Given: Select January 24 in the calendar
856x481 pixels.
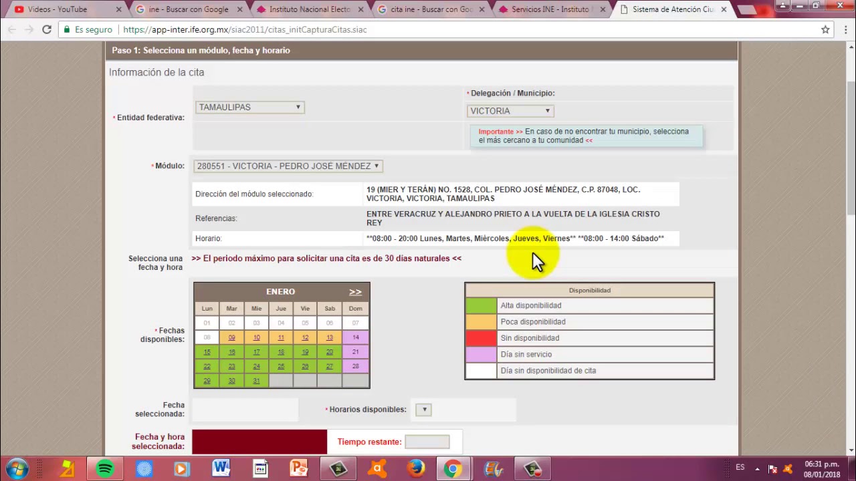Looking at the screenshot, I should pyautogui.click(x=256, y=366).
